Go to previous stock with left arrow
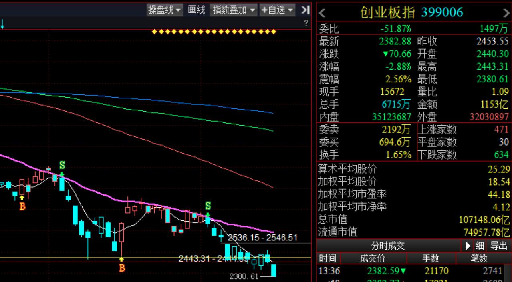512x282 pixels. (x=323, y=13)
